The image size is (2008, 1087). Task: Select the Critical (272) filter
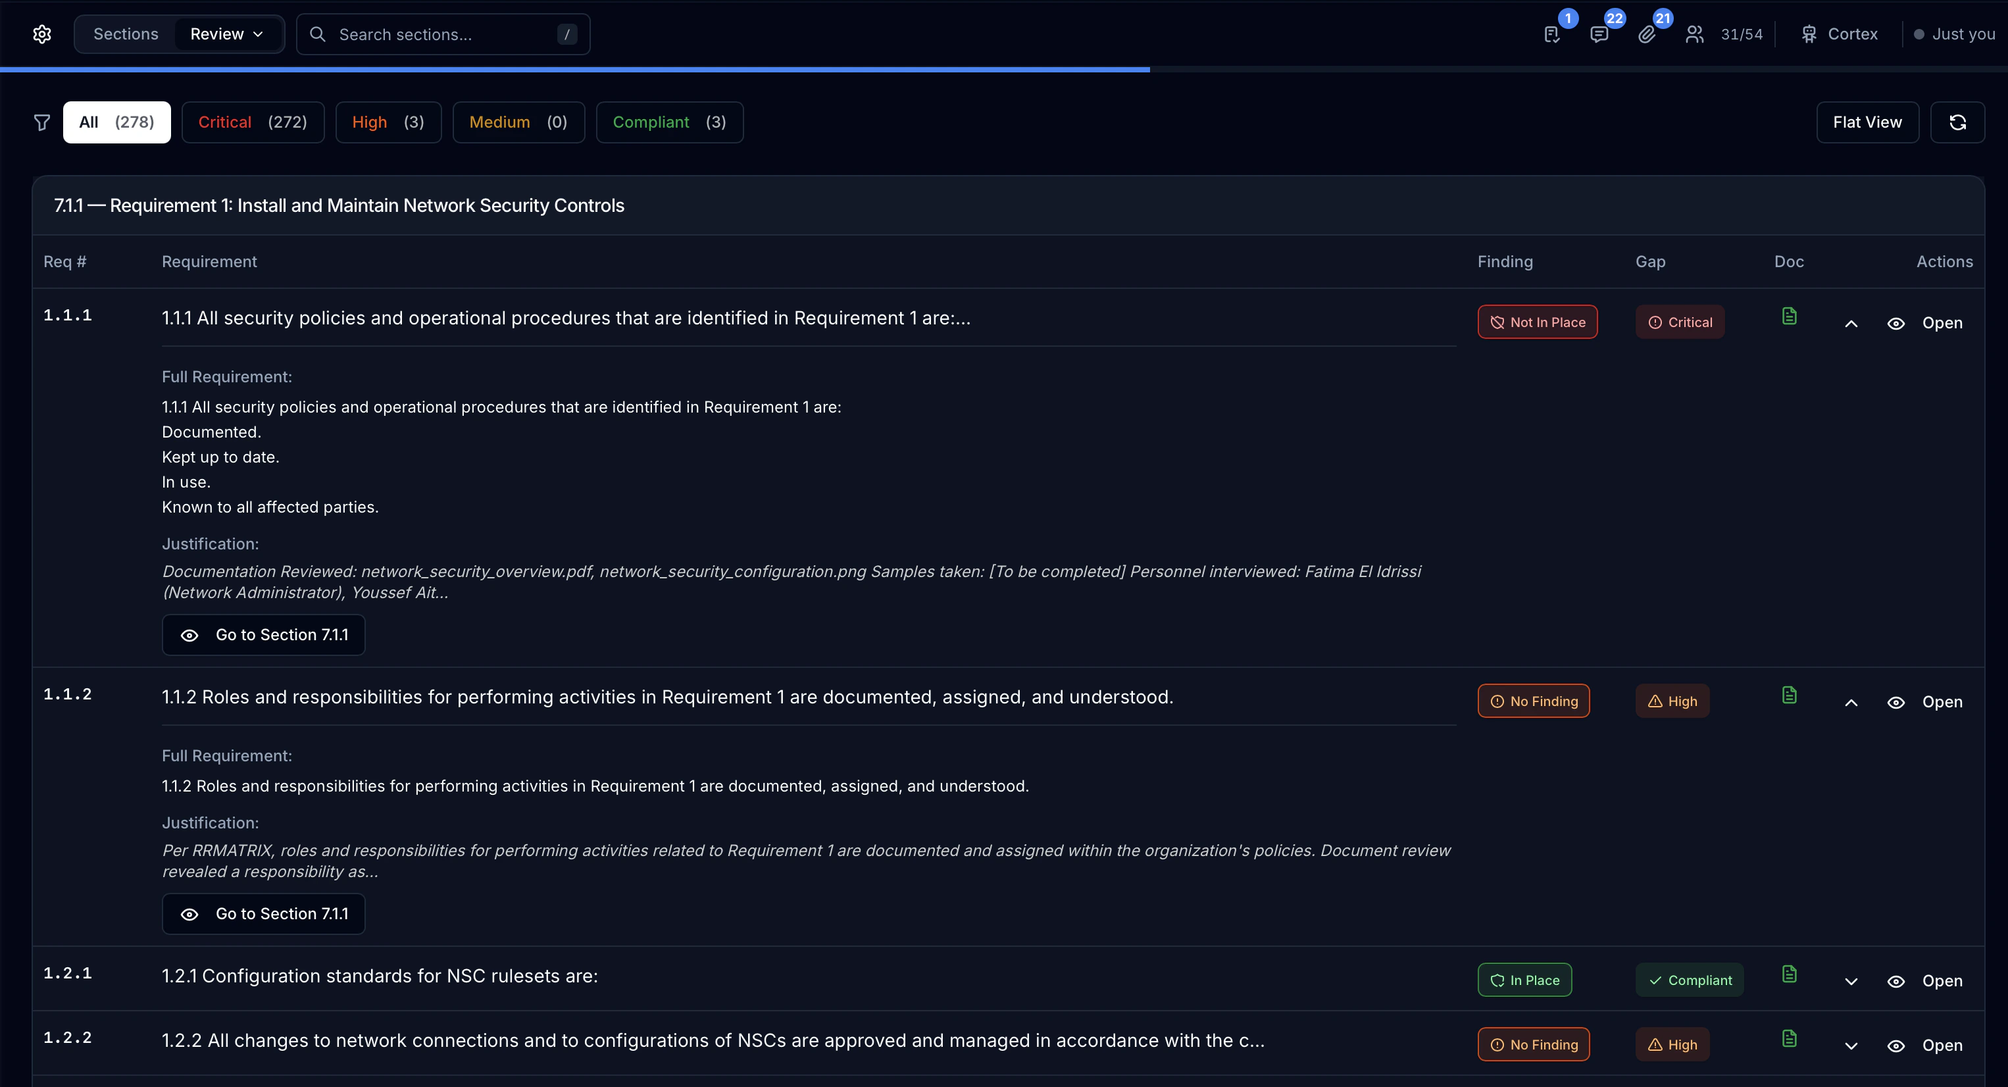(253, 122)
